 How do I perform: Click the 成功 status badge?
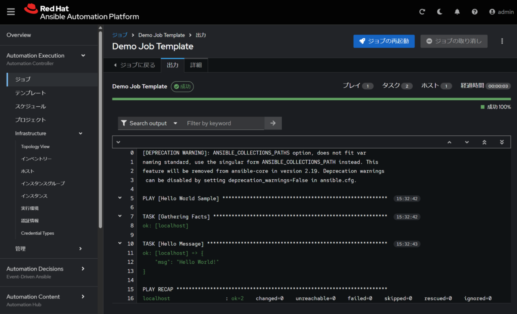click(x=182, y=86)
